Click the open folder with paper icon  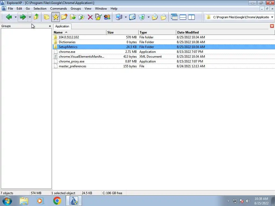[155, 17]
